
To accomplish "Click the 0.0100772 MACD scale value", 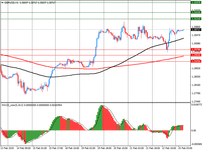I will (196, 104).
